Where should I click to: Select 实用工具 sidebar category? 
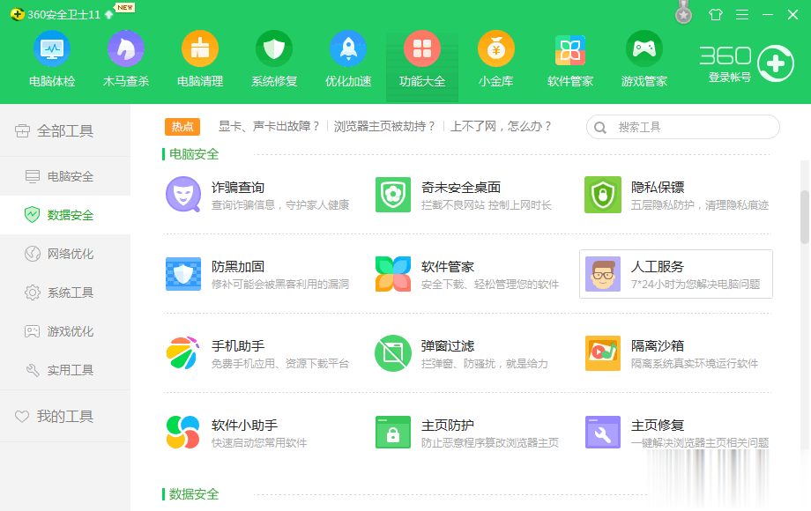[x=65, y=370]
